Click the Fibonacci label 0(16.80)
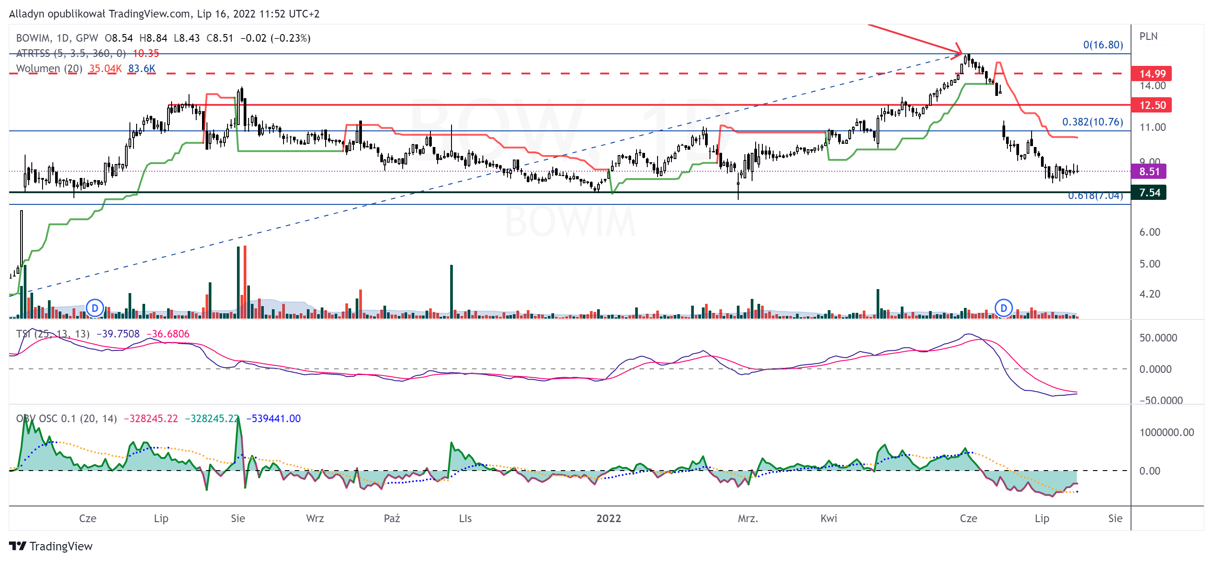The width and height of the screenshot is (1213, 562). pyautogui.click(x=1103, y=45)
